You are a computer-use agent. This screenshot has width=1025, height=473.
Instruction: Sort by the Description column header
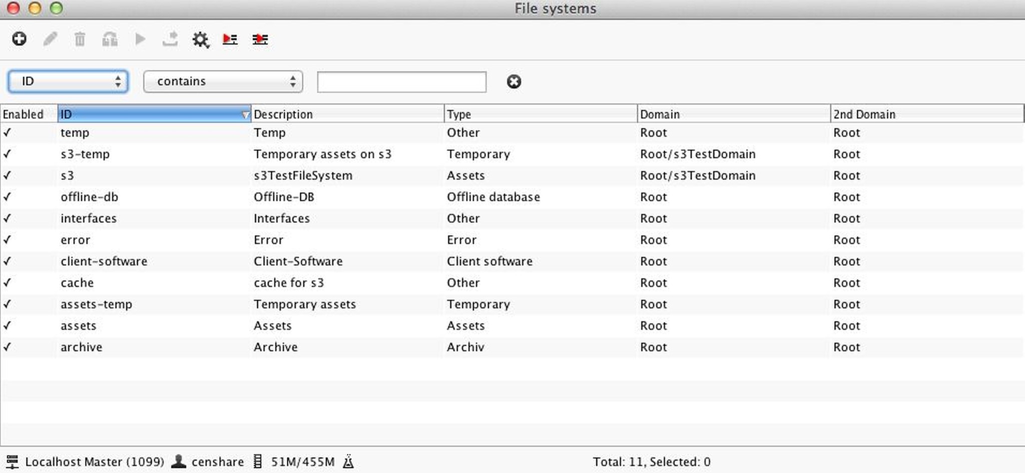coord(347,114)
